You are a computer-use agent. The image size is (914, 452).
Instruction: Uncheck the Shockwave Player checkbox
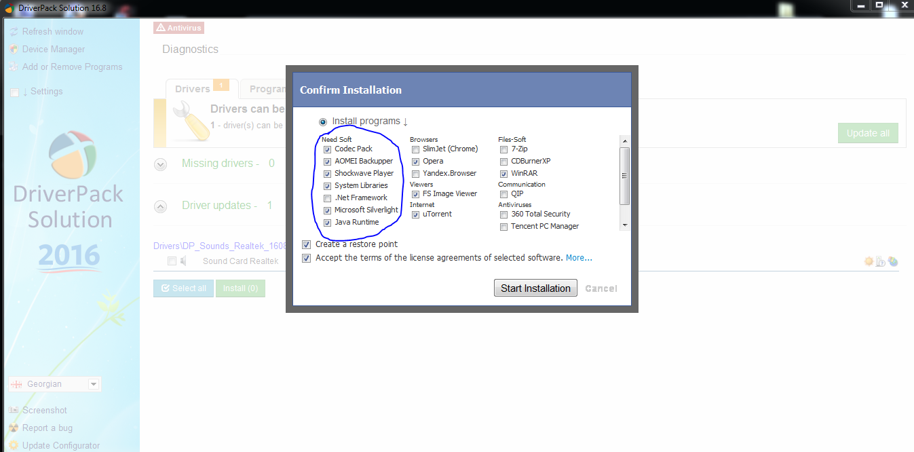(x=328, y=174)
